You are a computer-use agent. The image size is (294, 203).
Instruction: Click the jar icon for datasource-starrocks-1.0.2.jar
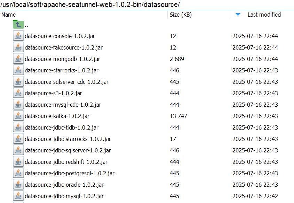18,70
